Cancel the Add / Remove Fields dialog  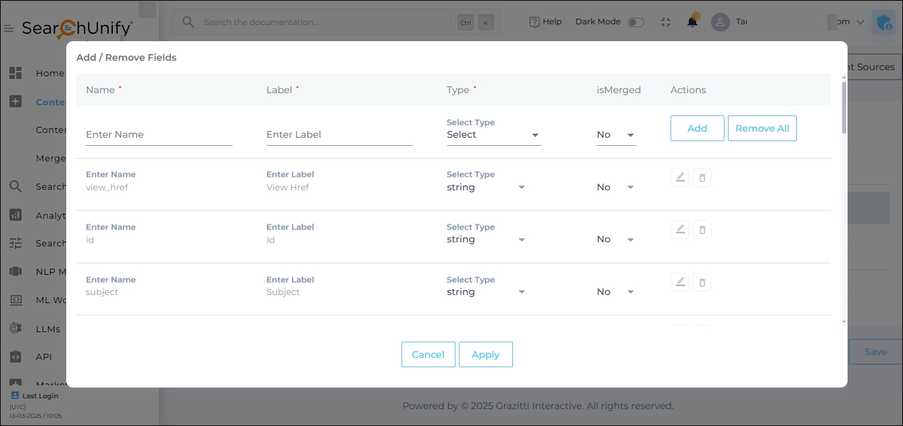pos(428,354)
